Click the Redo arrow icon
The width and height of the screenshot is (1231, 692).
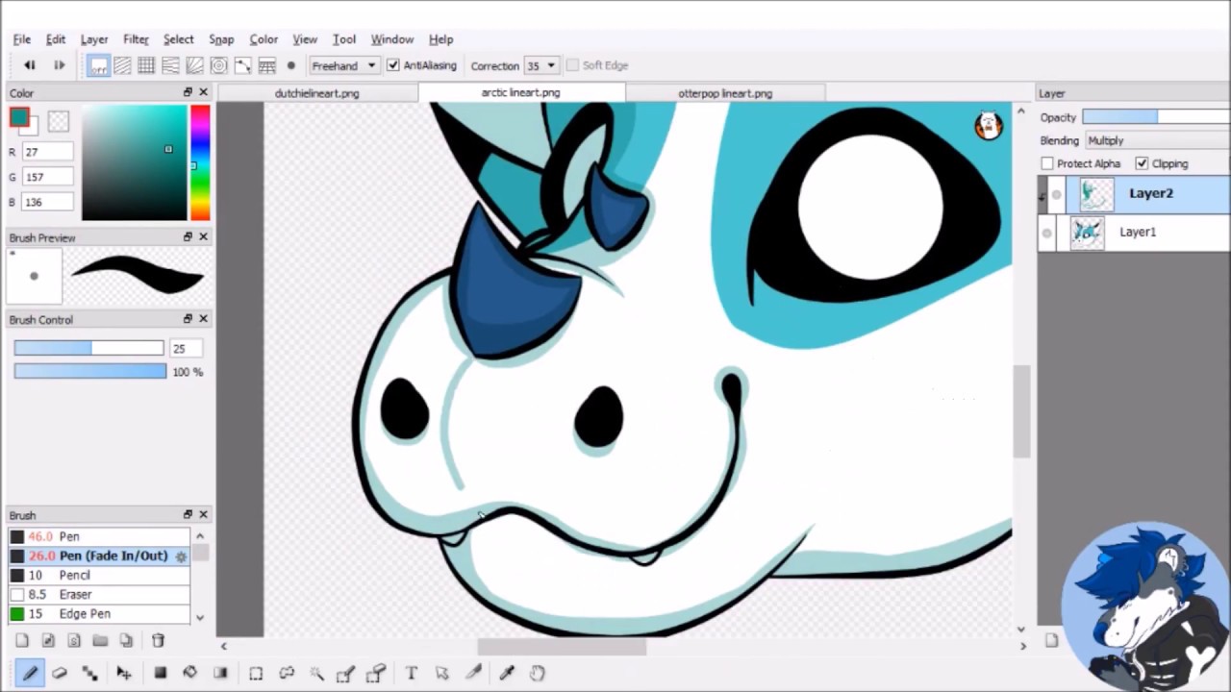point(59,65)
